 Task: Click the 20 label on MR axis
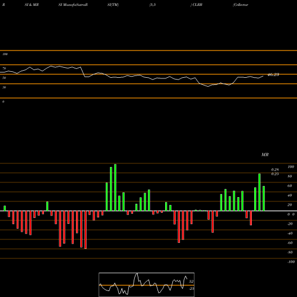point(289,205)
